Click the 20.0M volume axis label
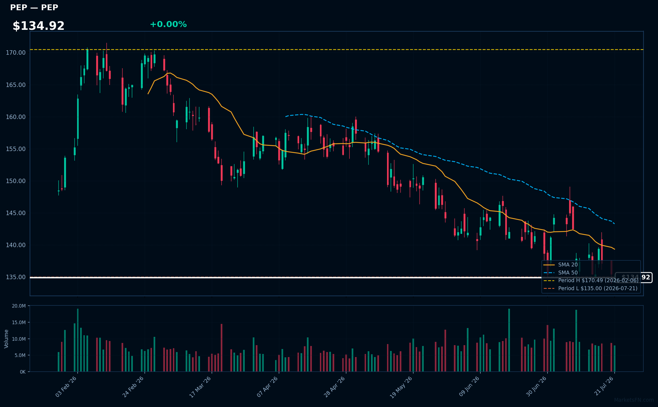658x407 pixels. (19, 306)
